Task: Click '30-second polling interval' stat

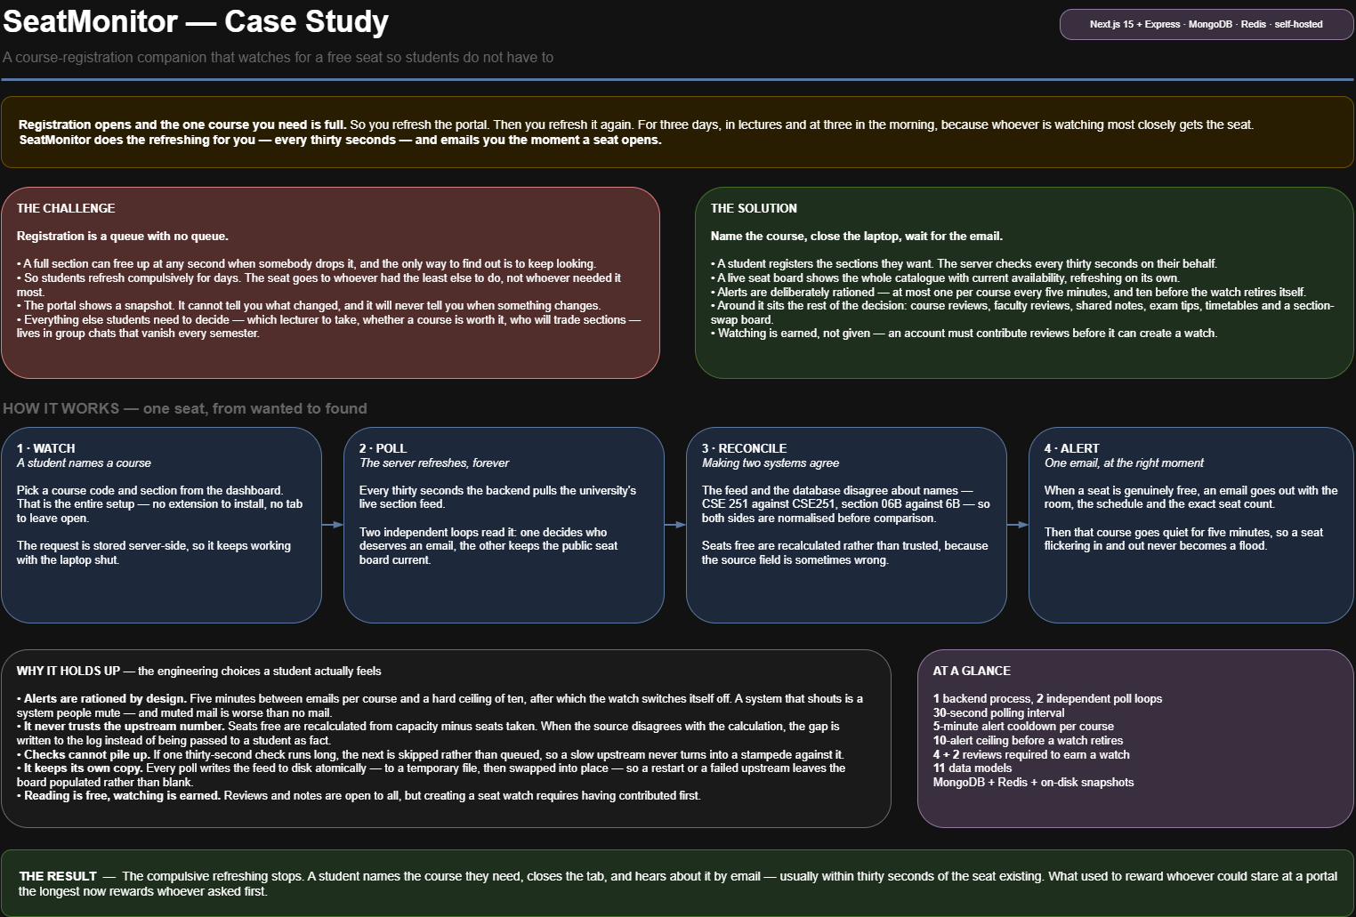Action: click(999, 713)
